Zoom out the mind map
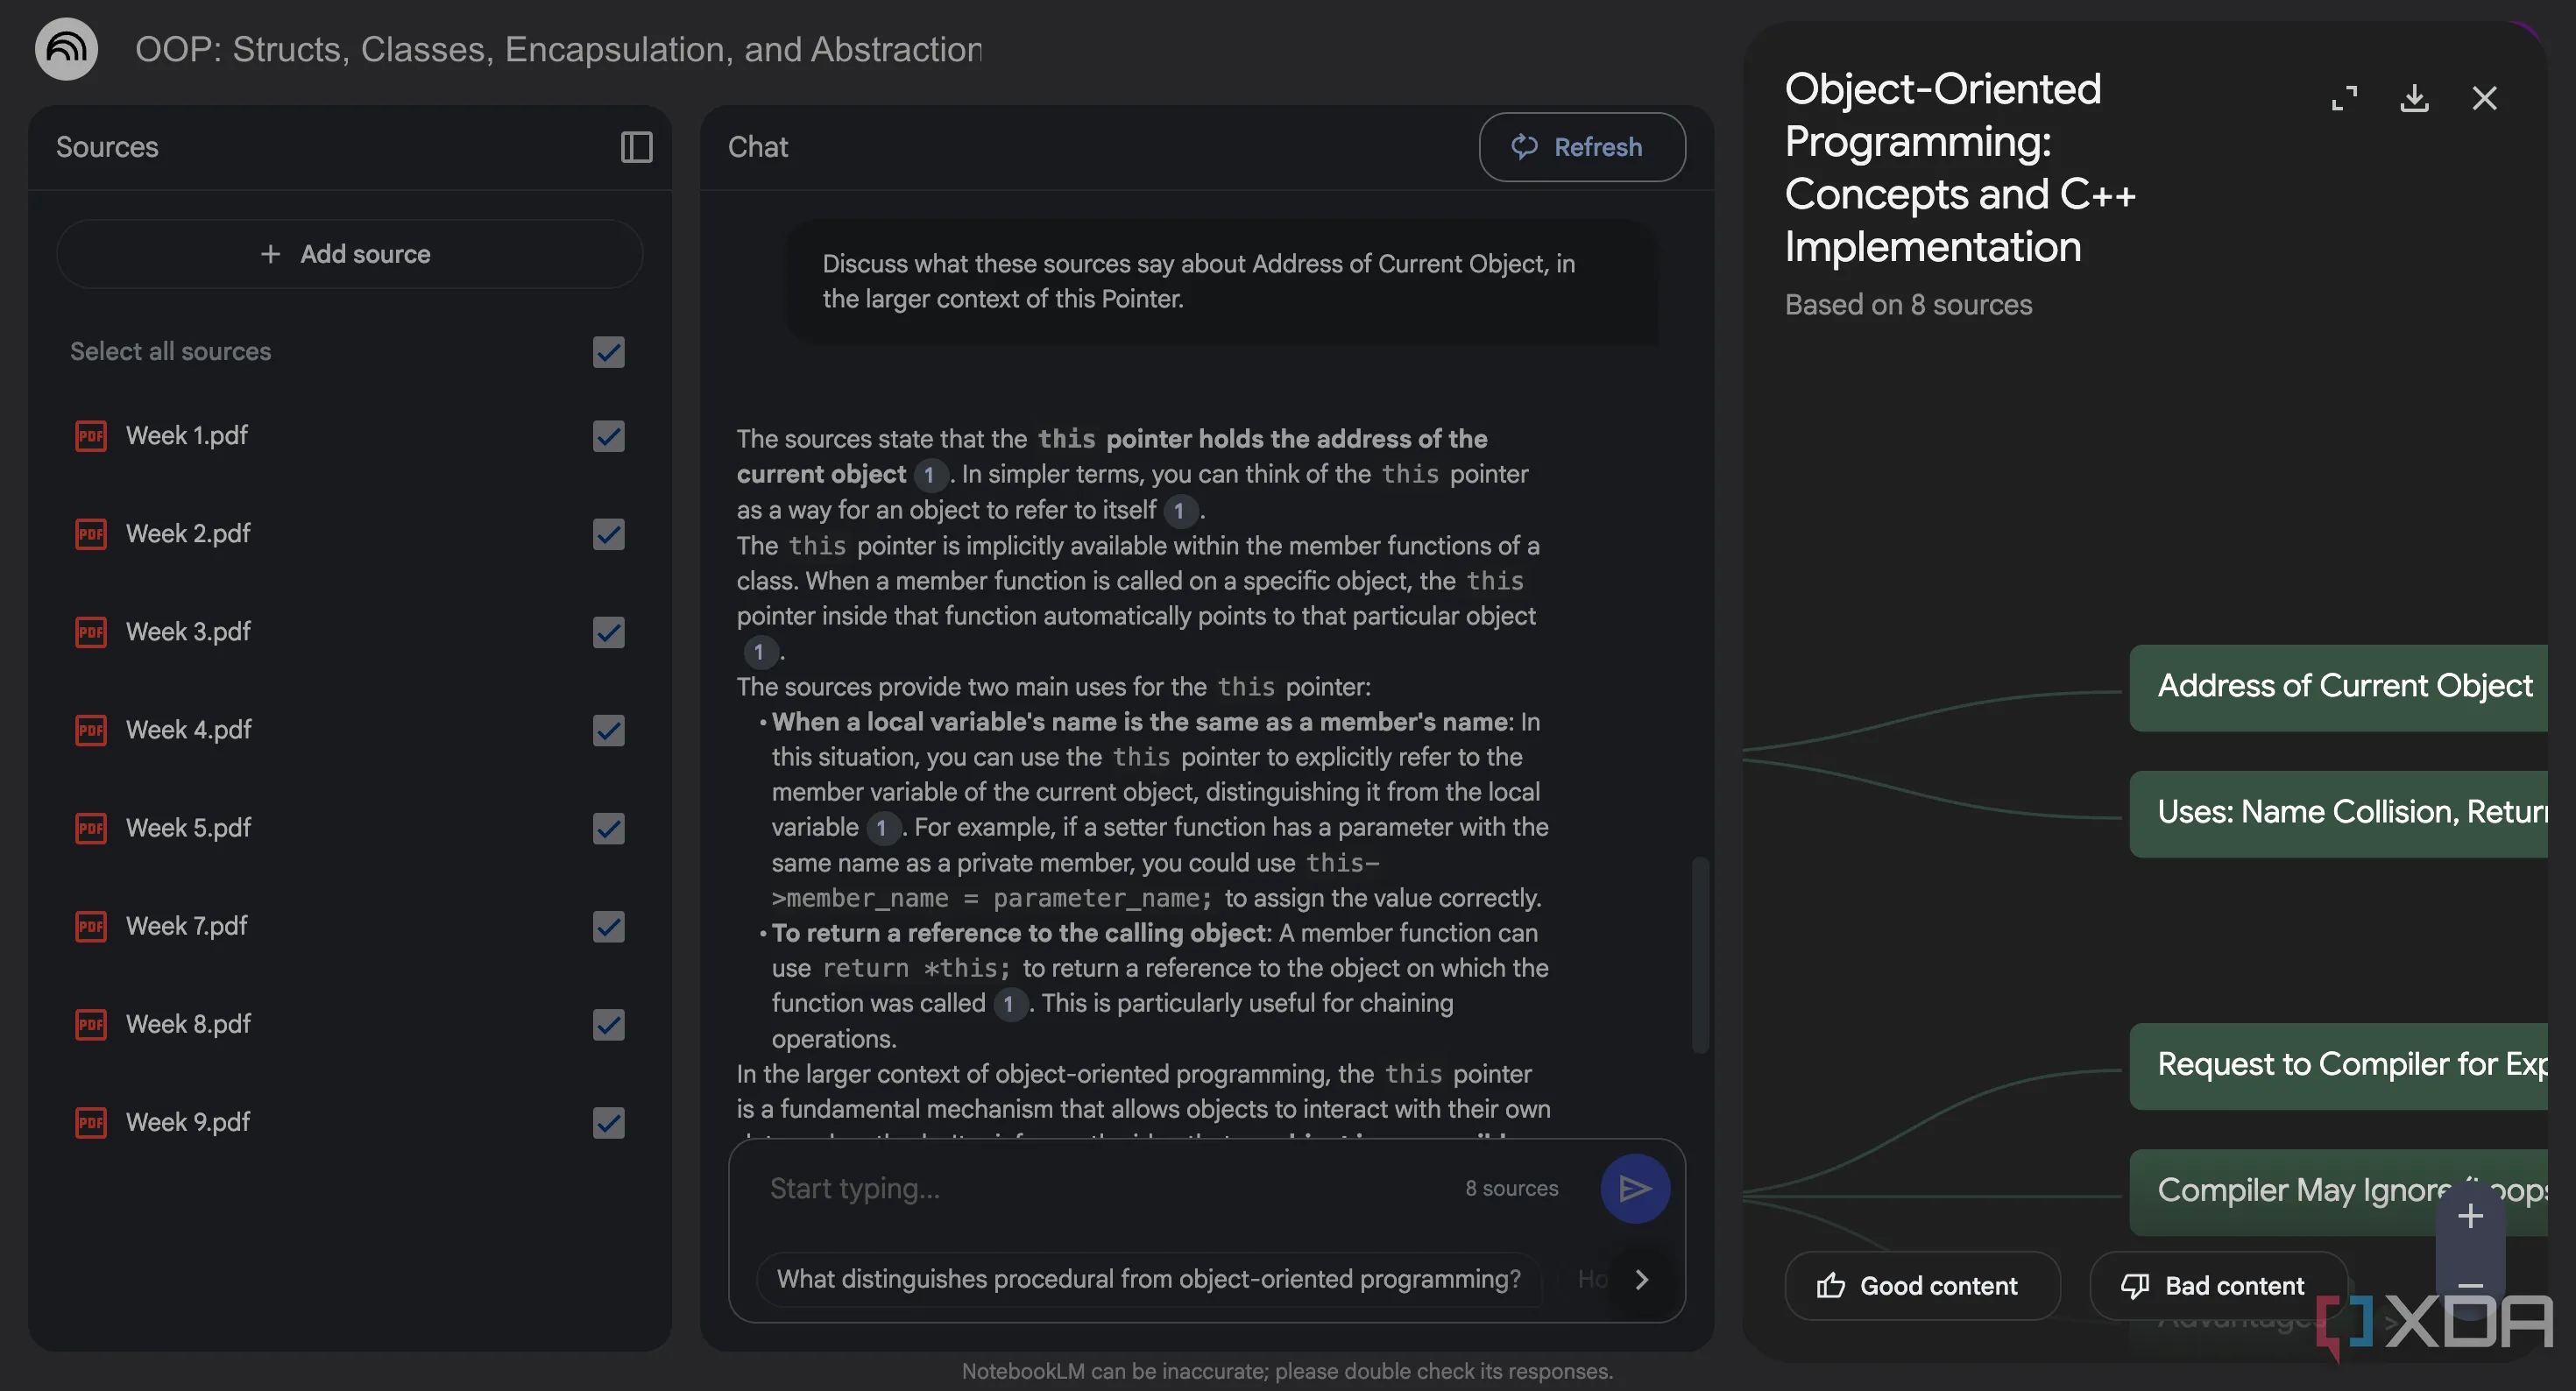The height and width of the screenshot is (1391, 2576). (x=2470, y=1286)
